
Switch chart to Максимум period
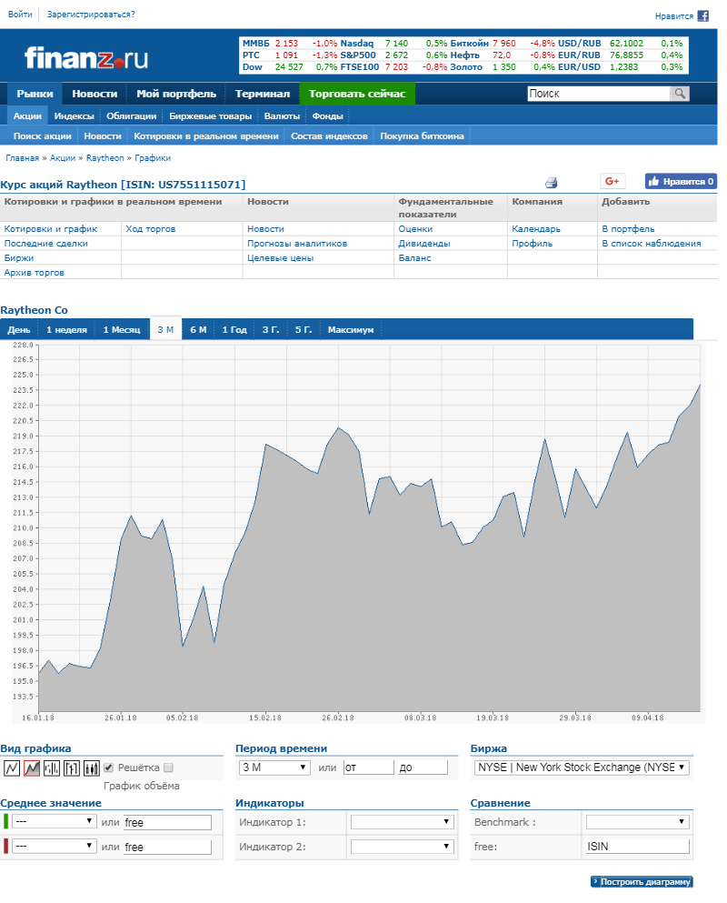(351, 329)
